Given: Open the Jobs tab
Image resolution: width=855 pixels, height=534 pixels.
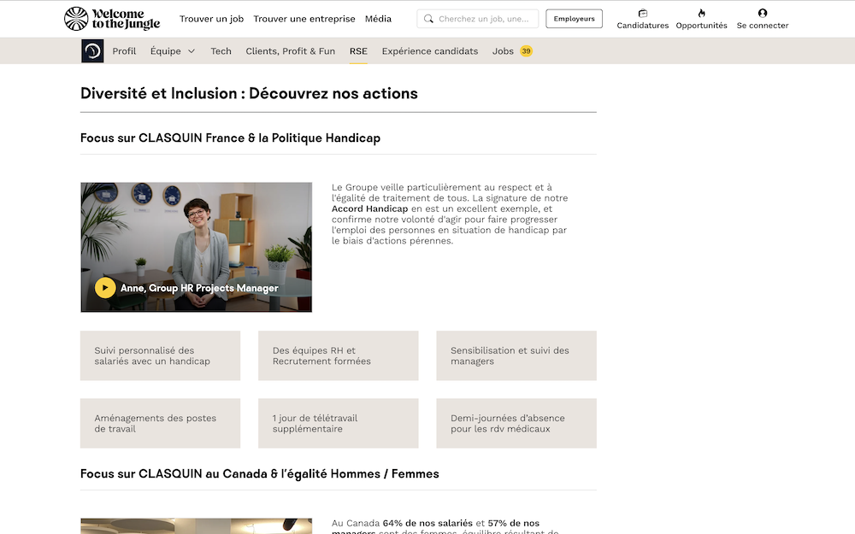Looking at the screenshot, I should (503, 51).
